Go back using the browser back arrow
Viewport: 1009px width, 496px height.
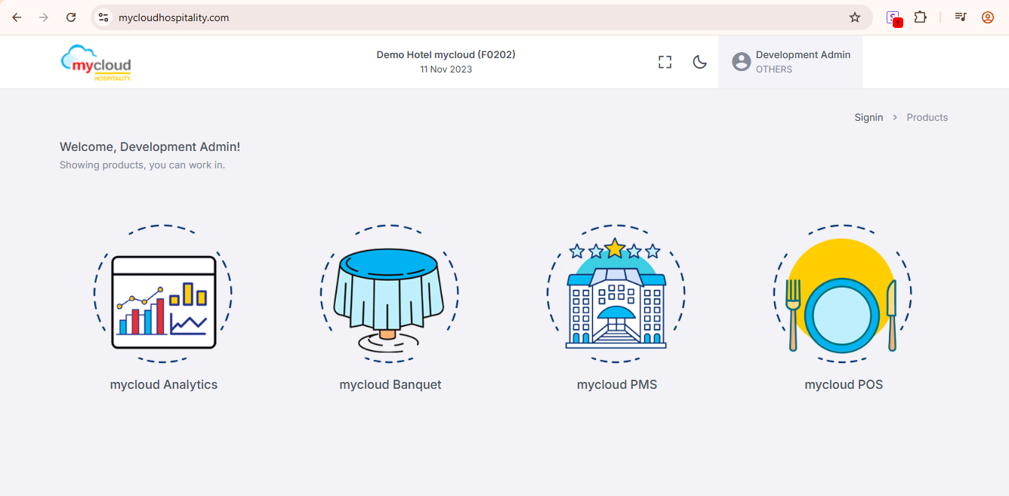pyautogui.click(x=17, y=17)
